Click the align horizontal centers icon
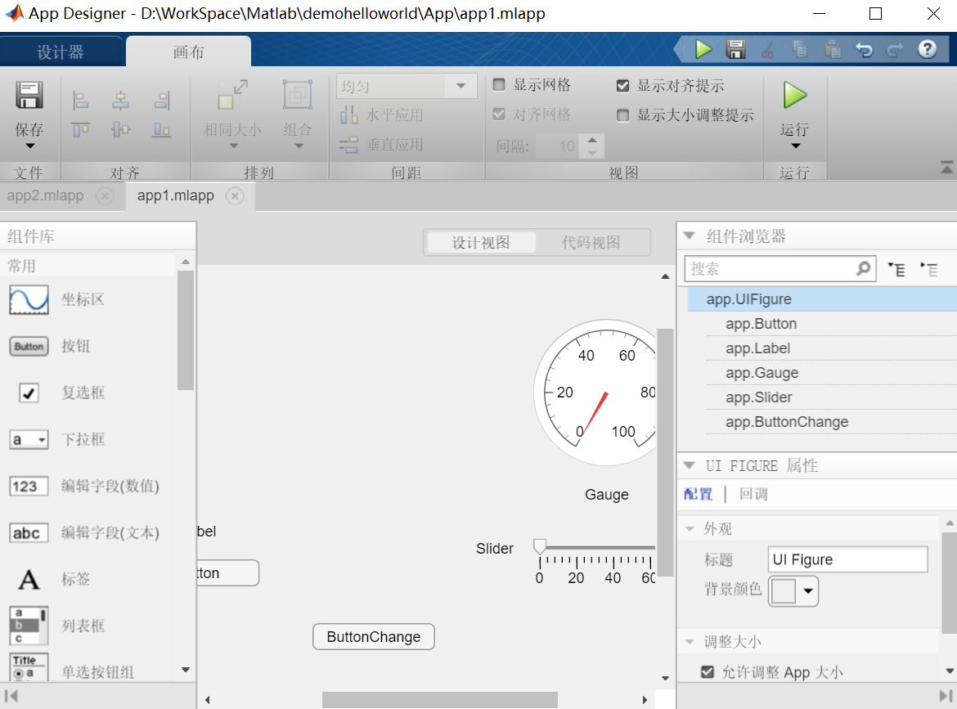 121,100
